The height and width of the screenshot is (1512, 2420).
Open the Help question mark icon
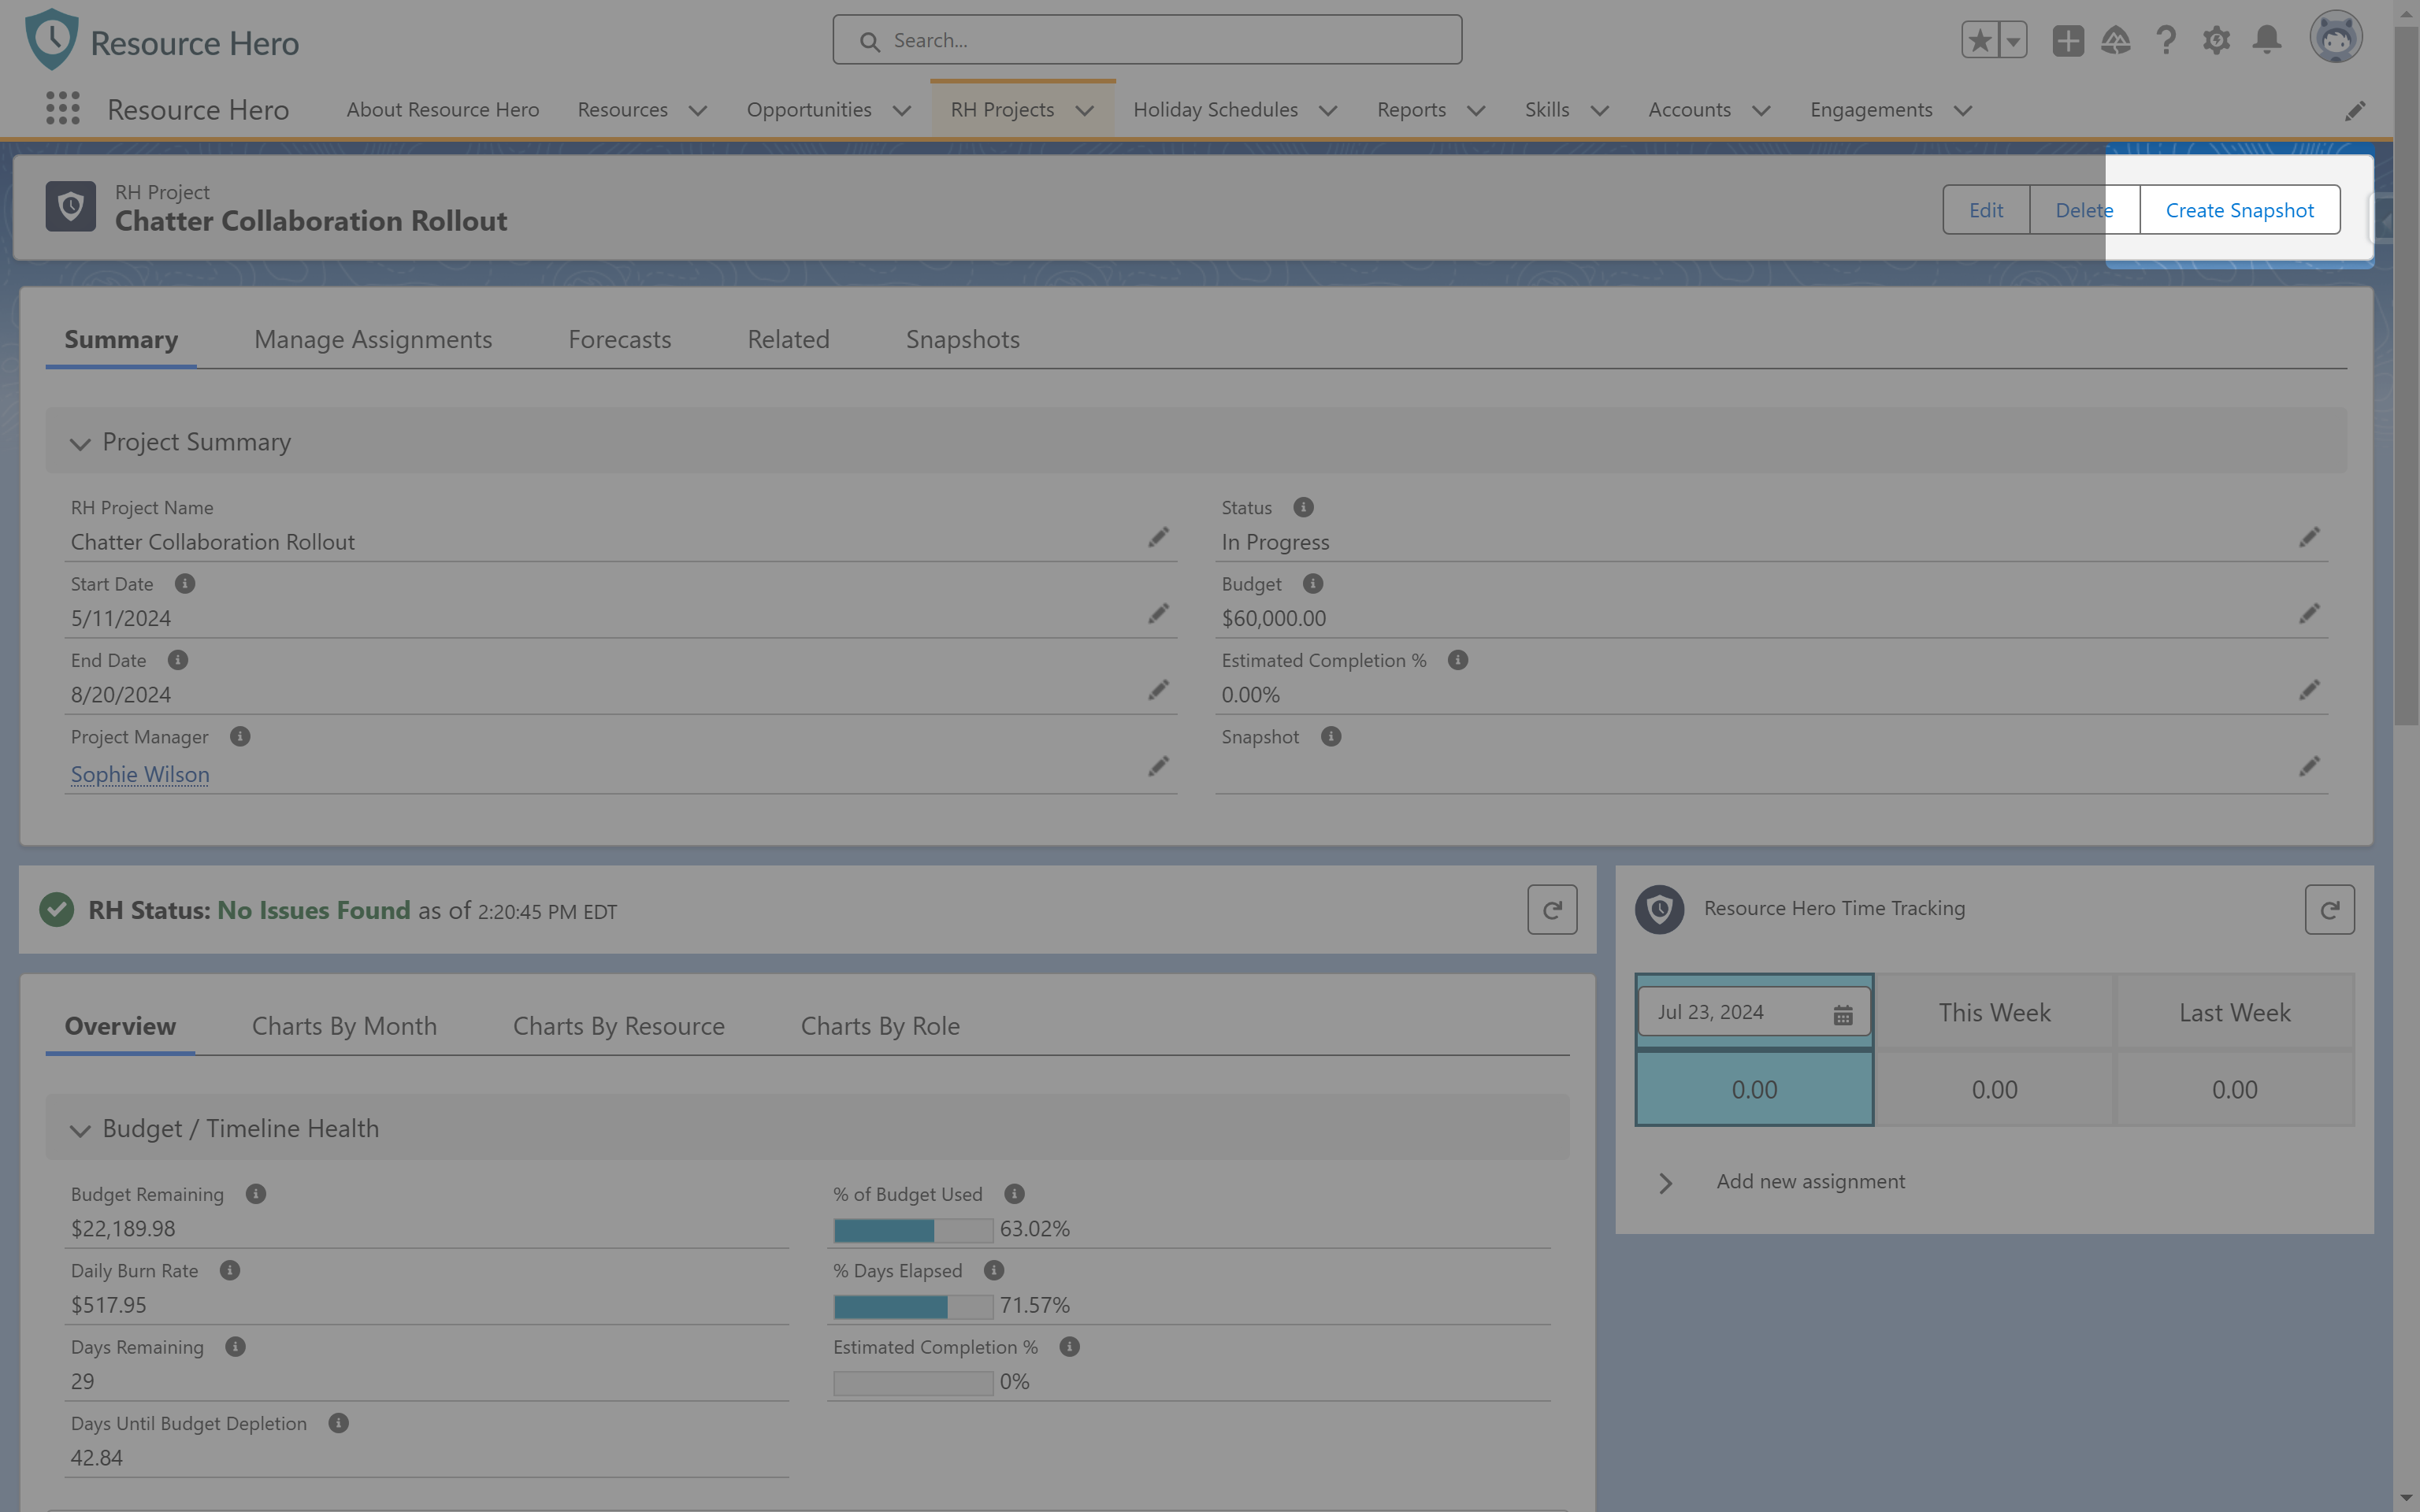[2166, 40]
